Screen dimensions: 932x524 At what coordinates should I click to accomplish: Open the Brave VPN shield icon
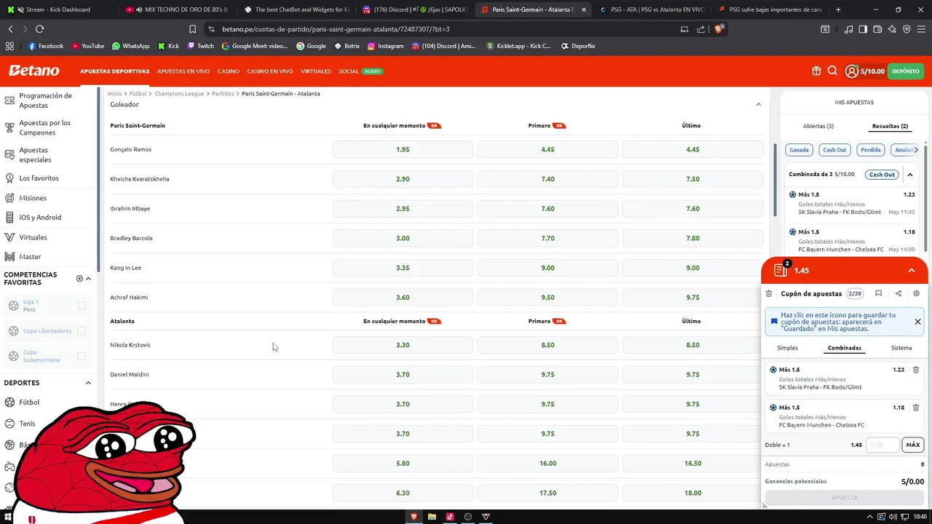pos(907,29)
